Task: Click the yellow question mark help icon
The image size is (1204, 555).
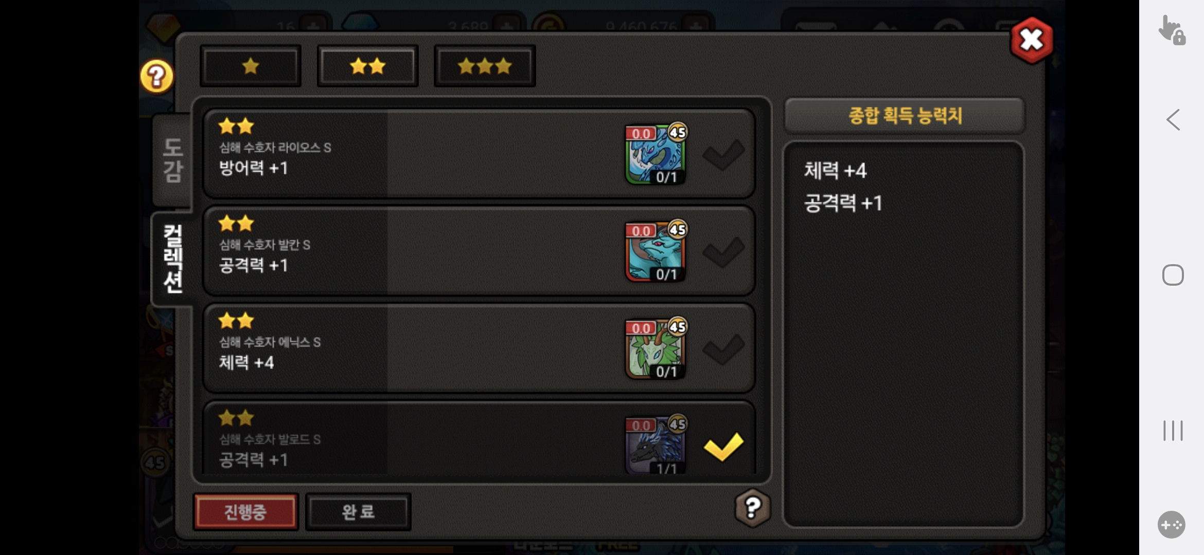Action: (156, 77)
